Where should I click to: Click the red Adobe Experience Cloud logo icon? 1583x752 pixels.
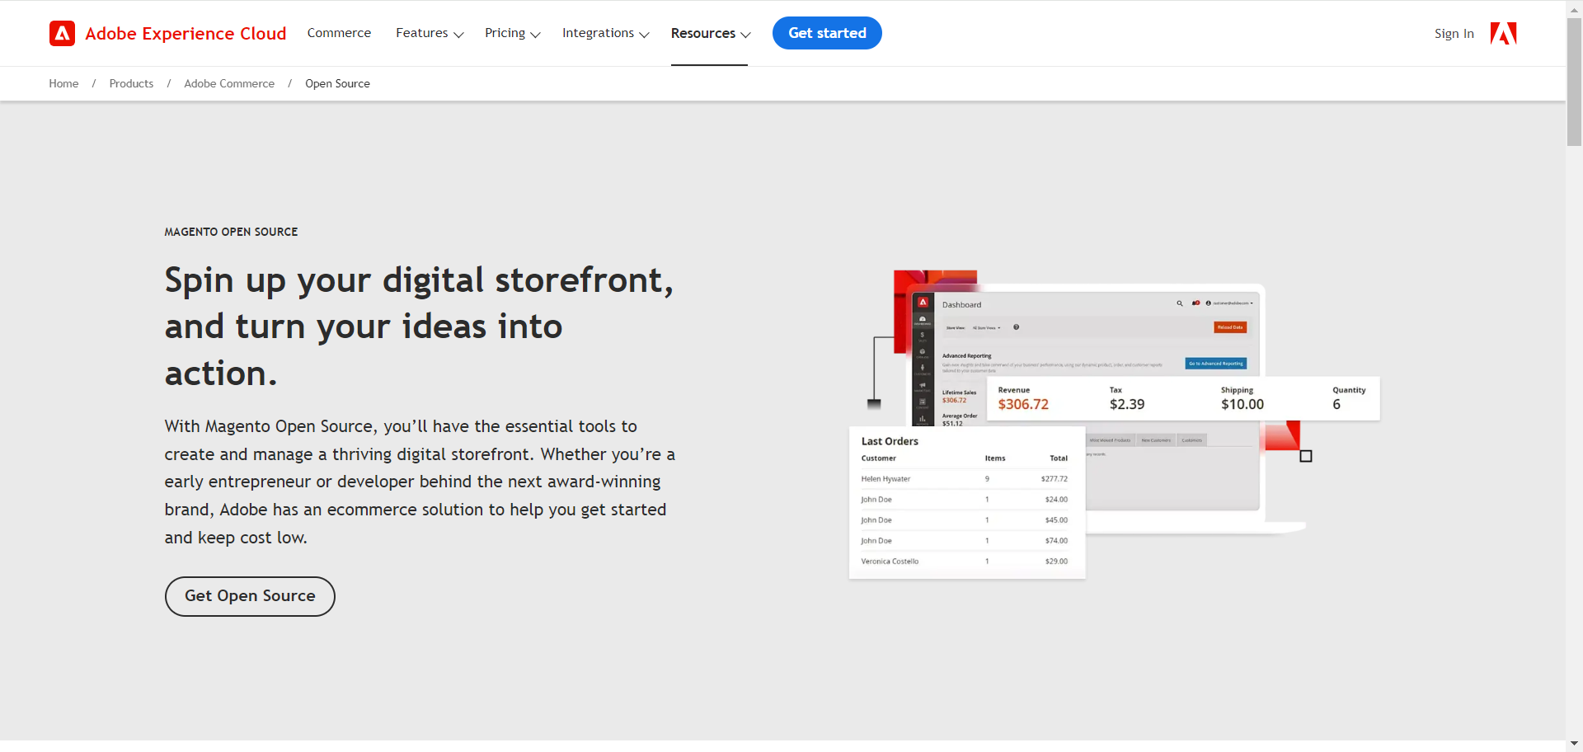point(62,34)
